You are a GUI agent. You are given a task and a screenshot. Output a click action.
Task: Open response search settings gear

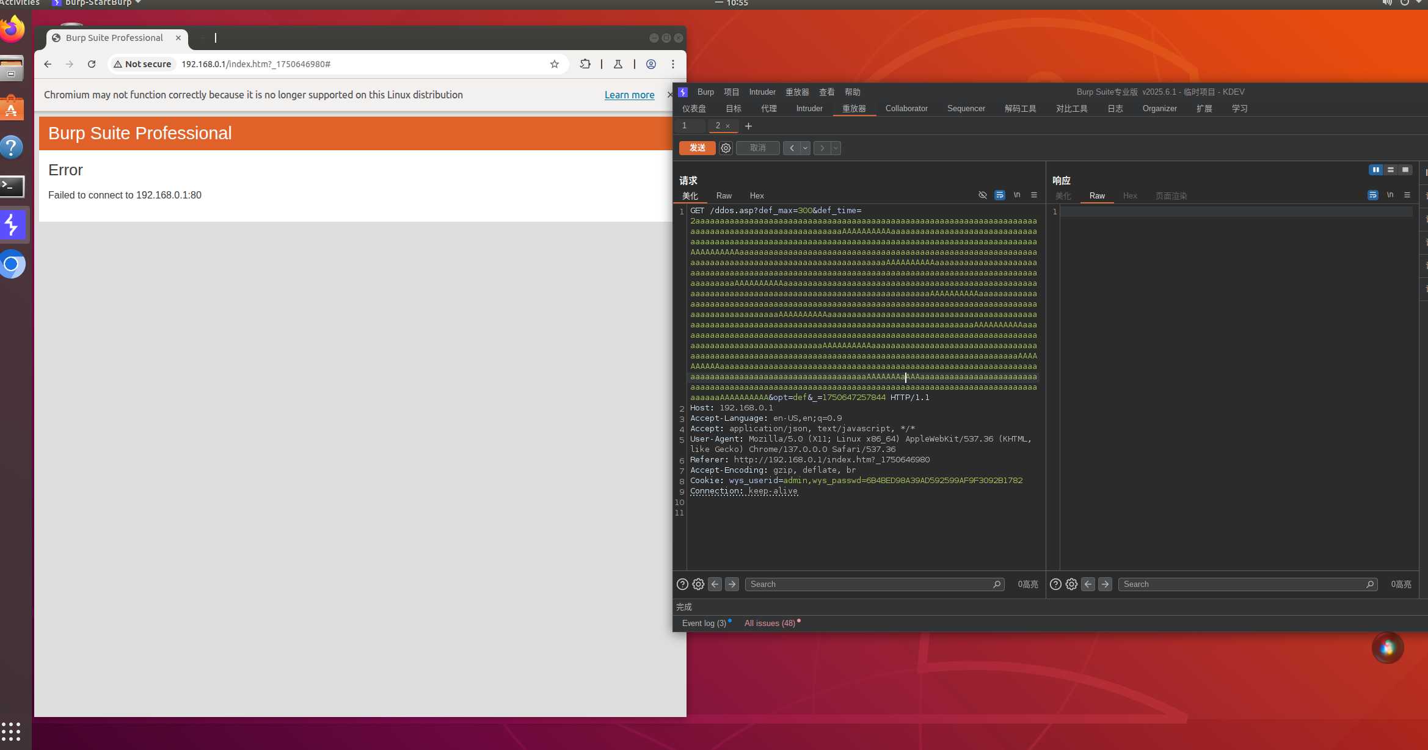click(1071, 584)
